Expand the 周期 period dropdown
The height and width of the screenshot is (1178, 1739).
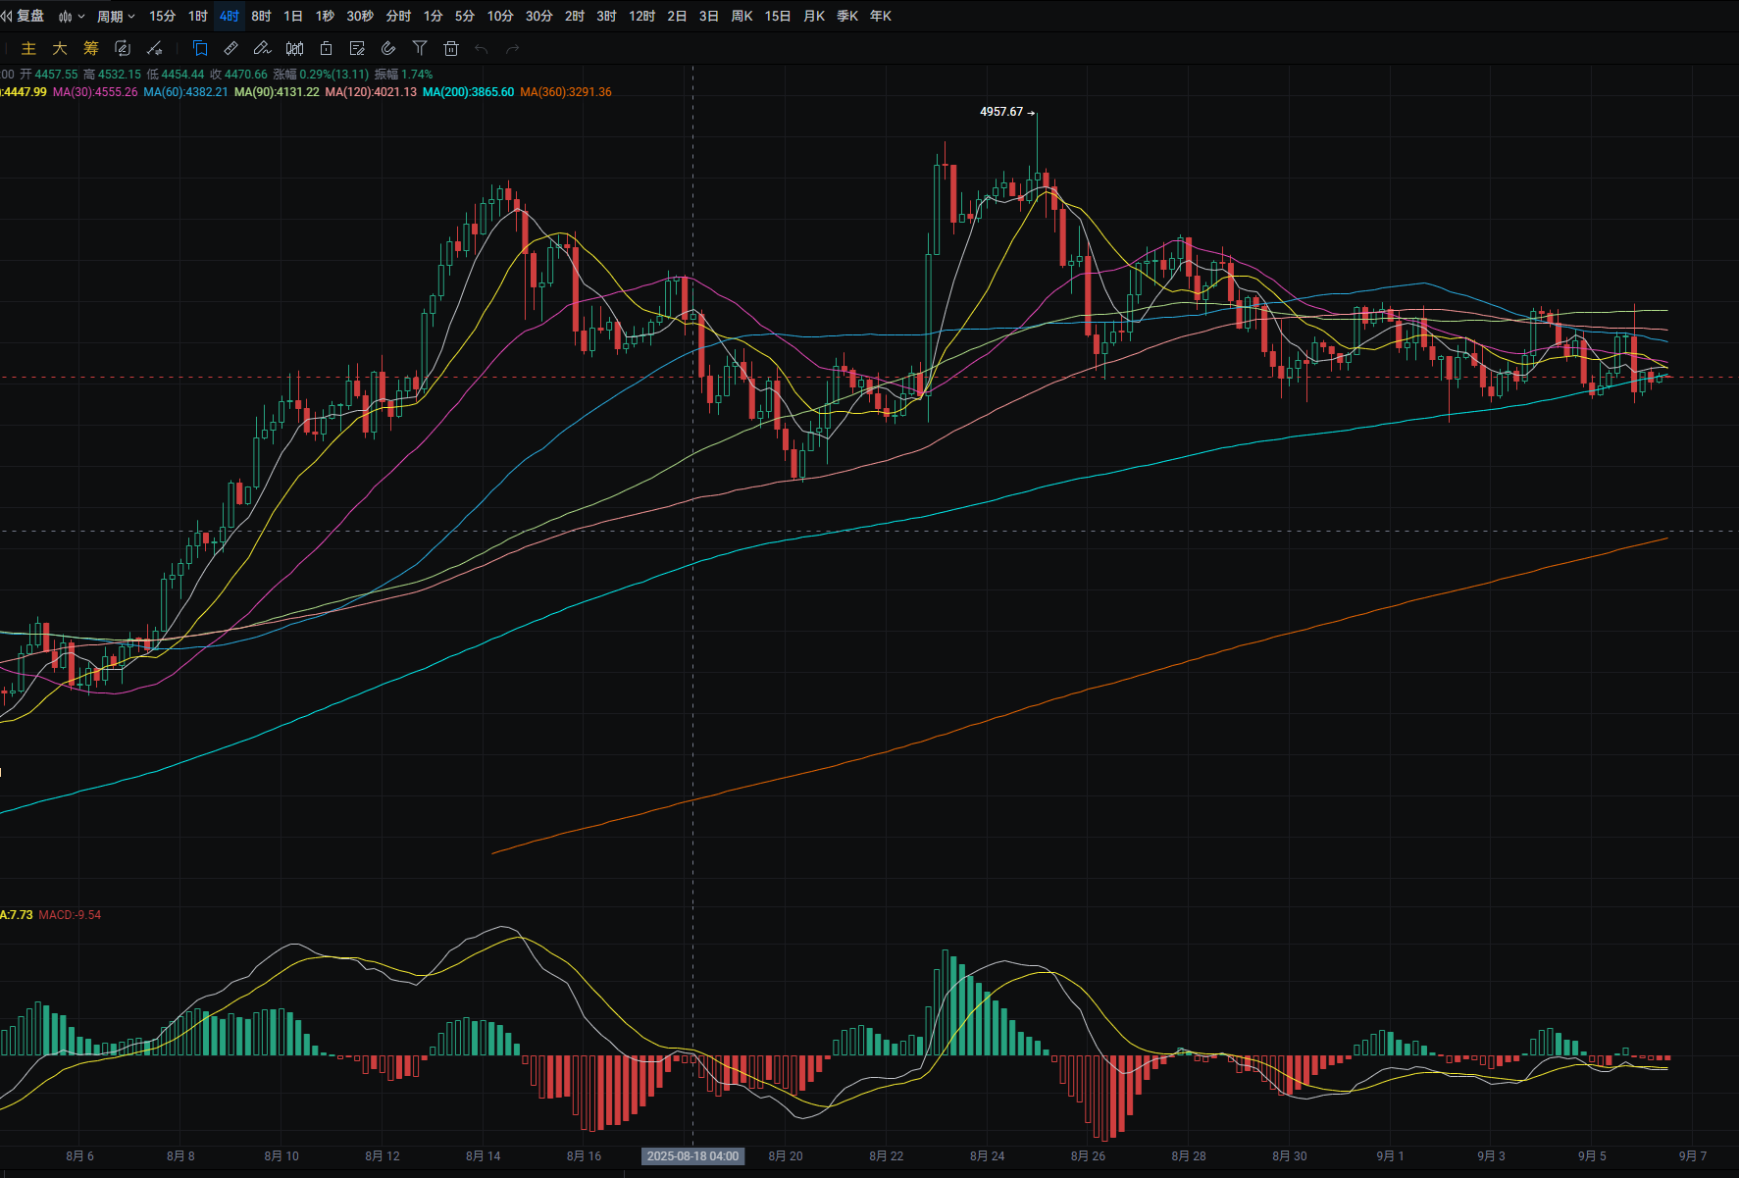point(116,16)
